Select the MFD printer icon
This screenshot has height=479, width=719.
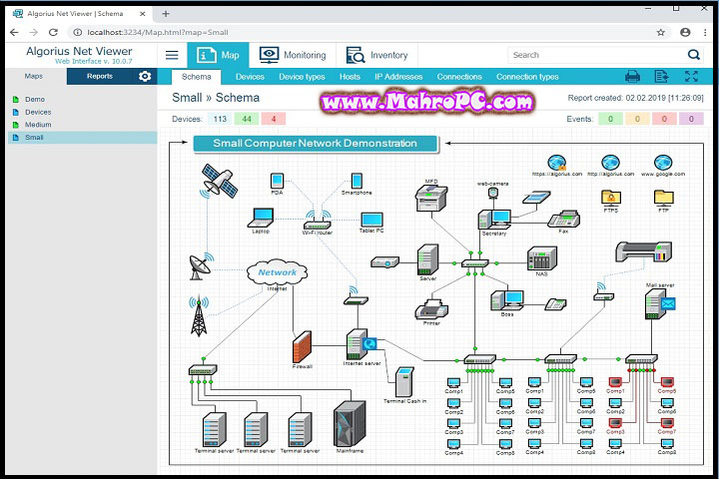pyautogui.click(x=430, y=199)
